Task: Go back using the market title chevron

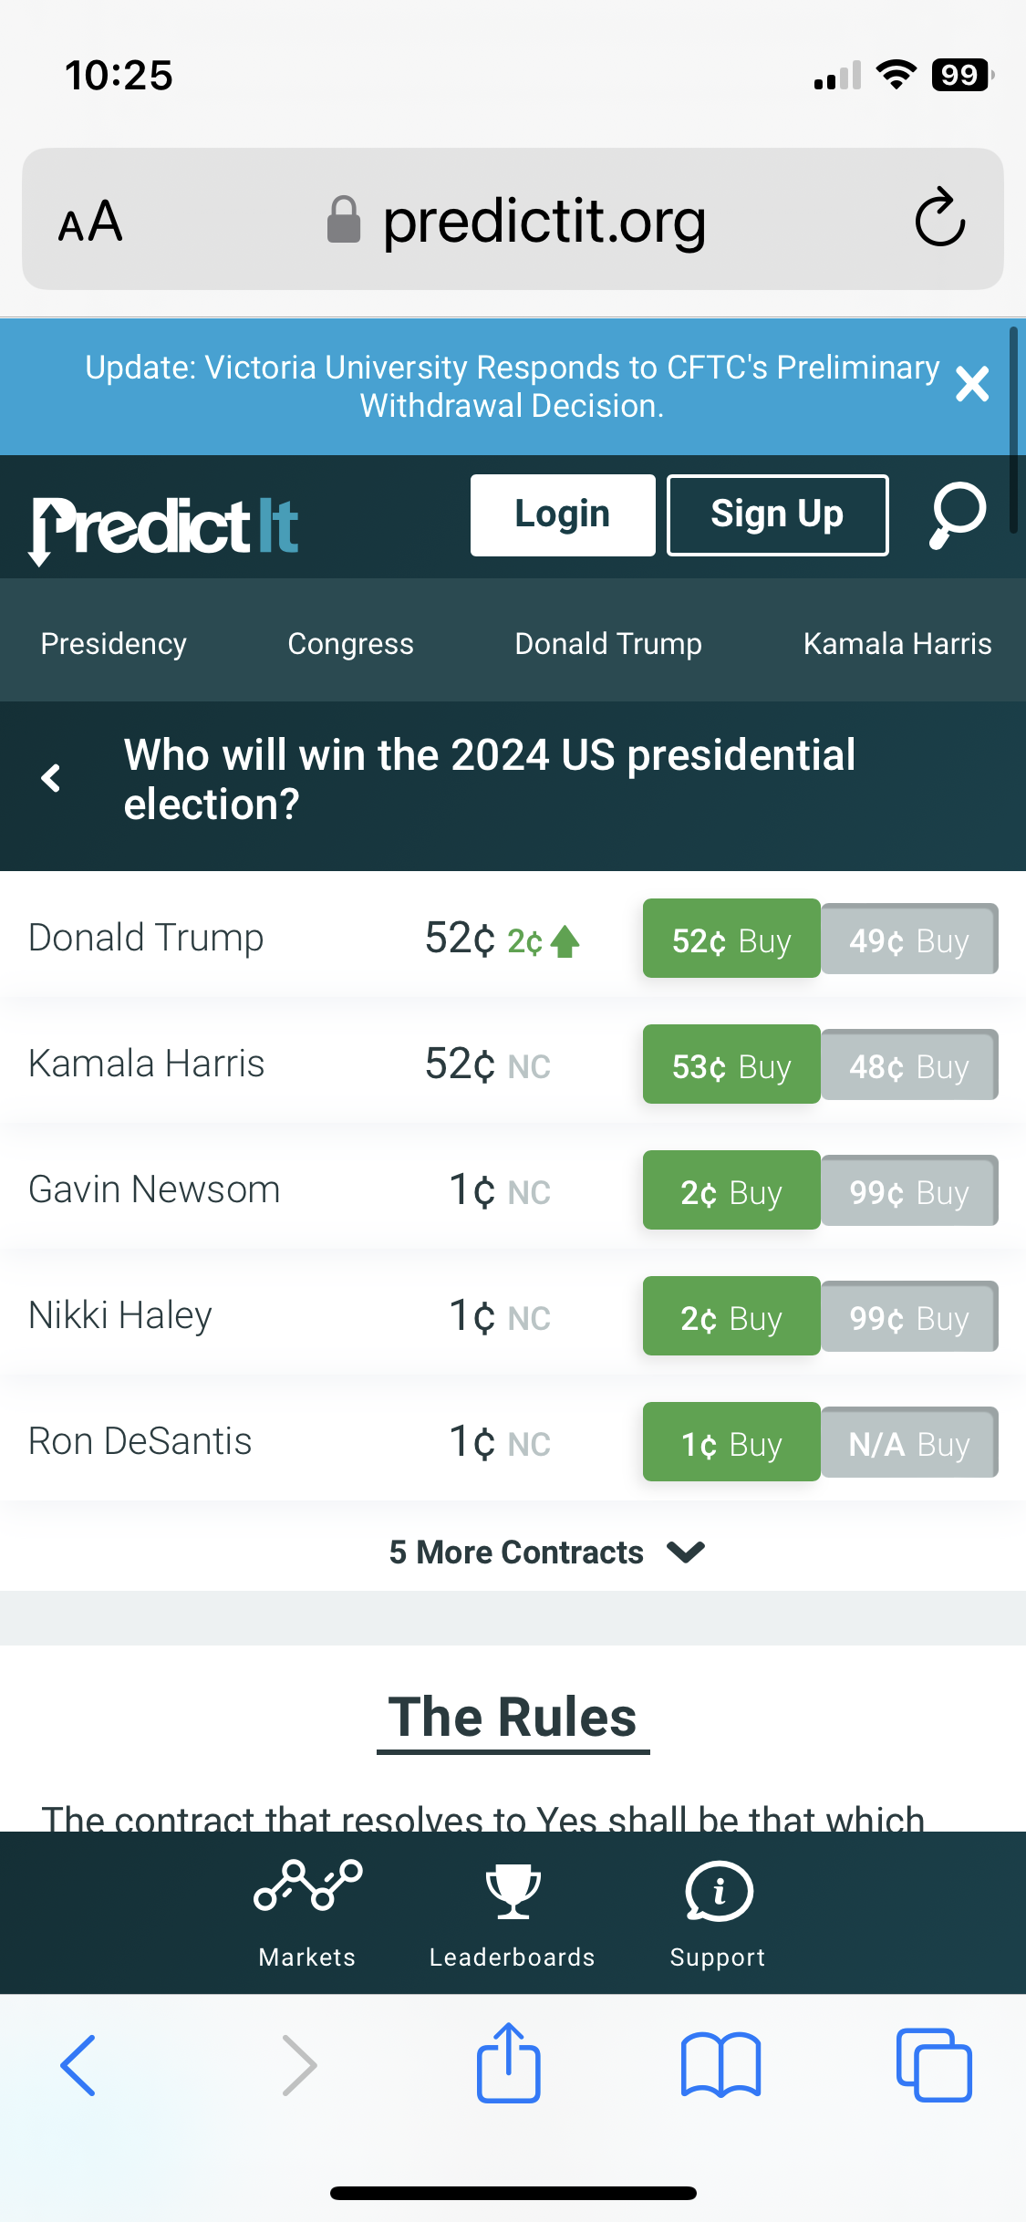Action: 51,778
